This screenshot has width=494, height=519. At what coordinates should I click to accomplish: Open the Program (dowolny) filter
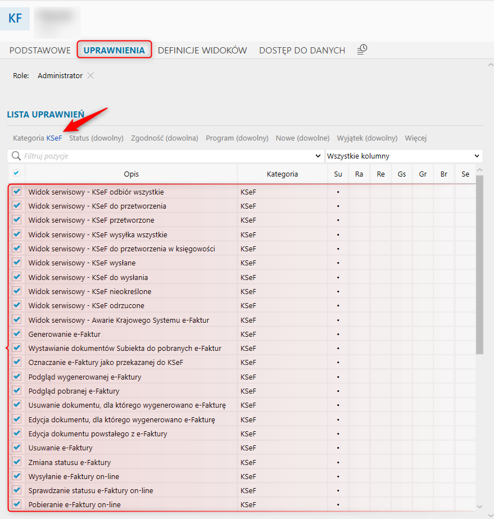(237, 138)
